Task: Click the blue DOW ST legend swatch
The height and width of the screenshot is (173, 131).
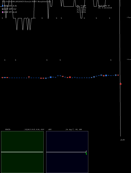Action: (3, 6)
